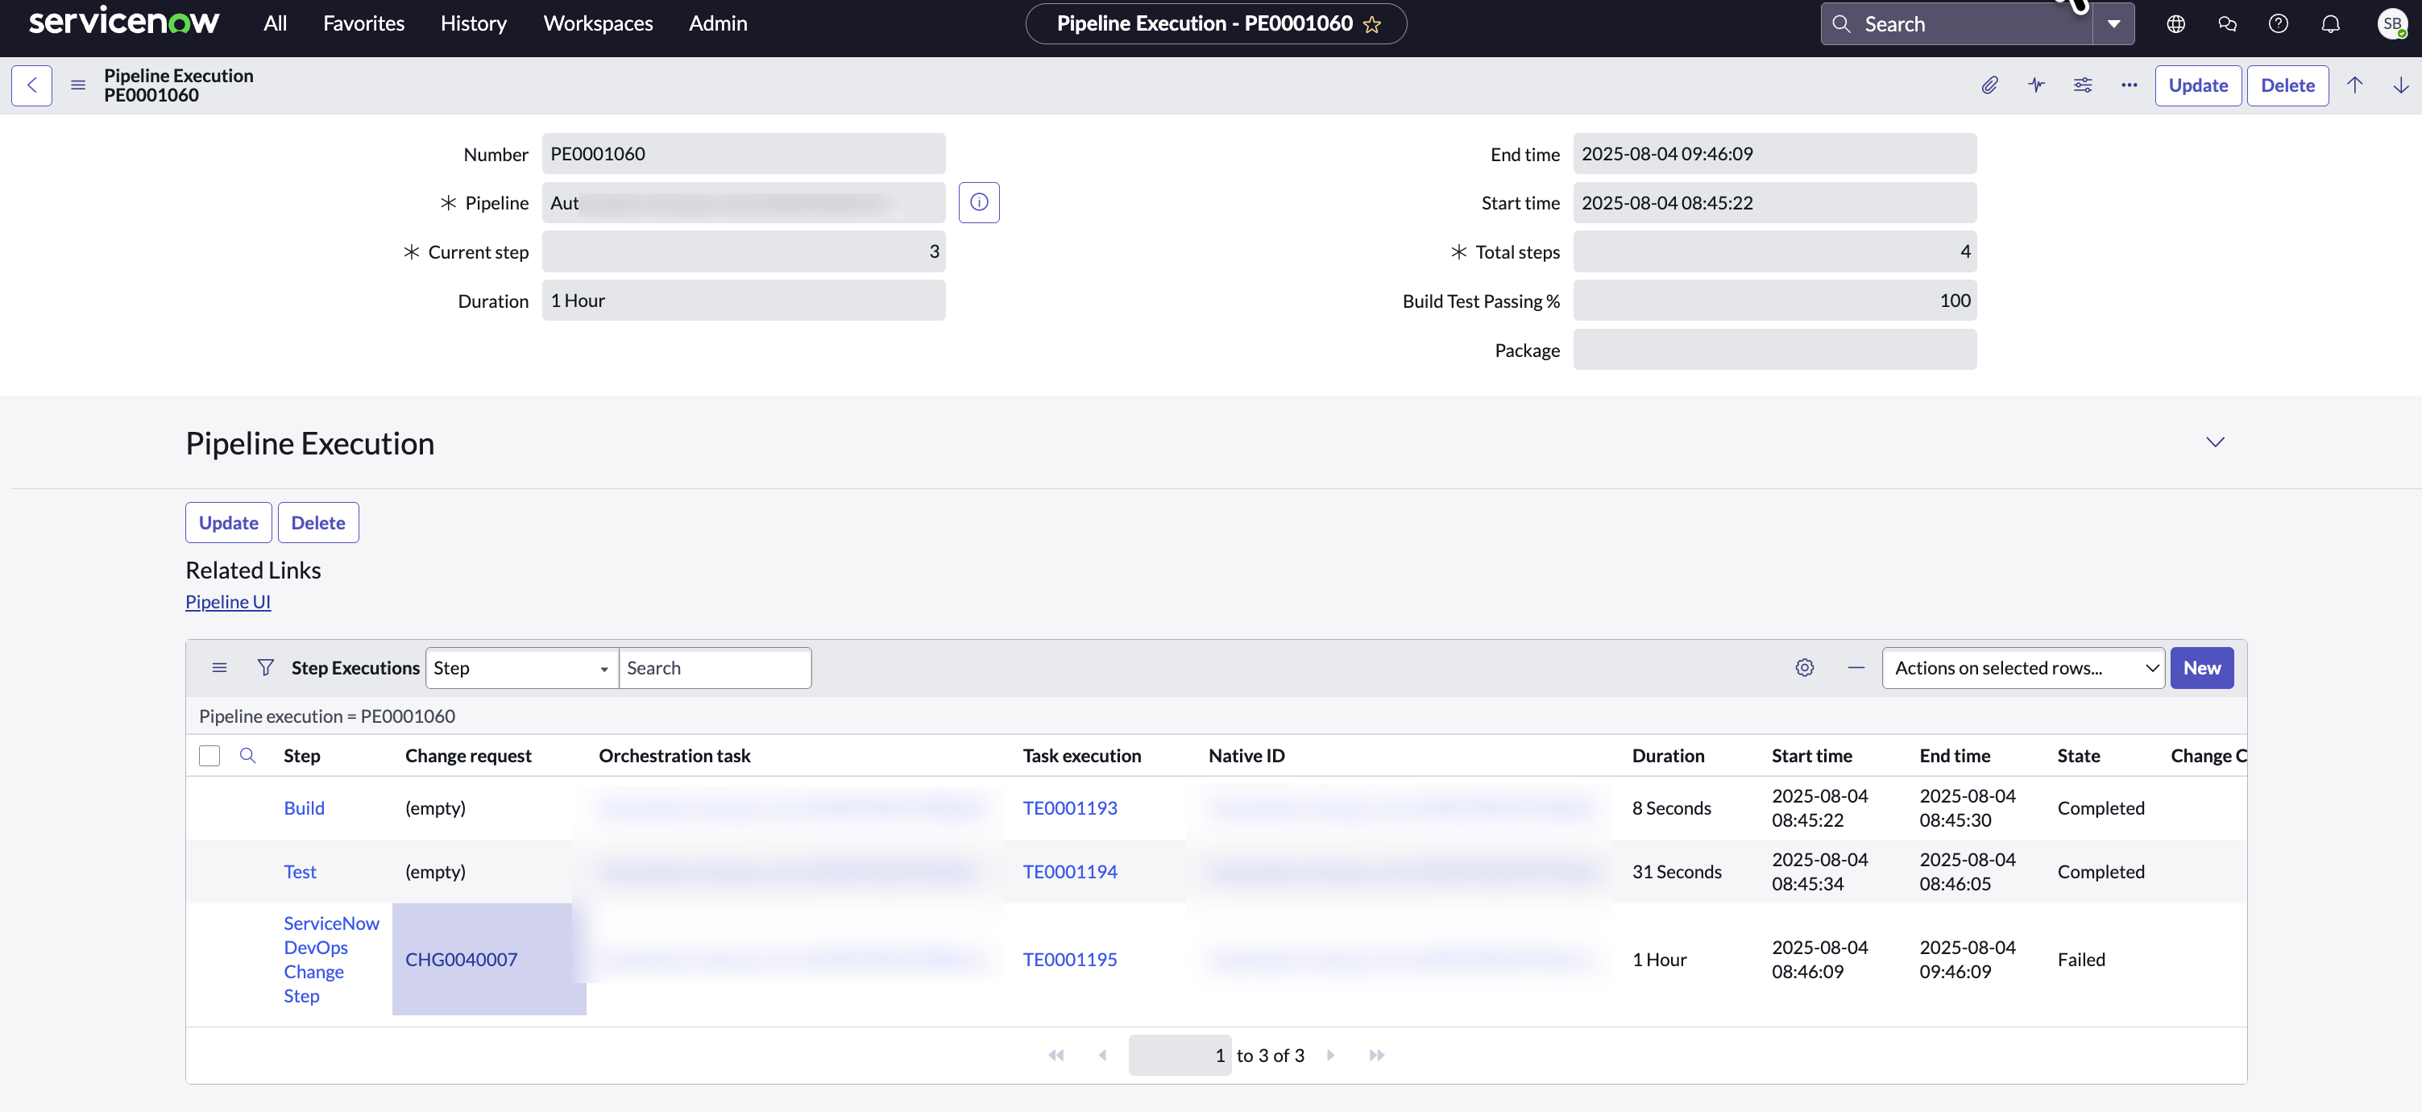Viewport: 2422px width, 1112px height.
Task: Toggle the column search magnifier in the list header
Action: 247,755
